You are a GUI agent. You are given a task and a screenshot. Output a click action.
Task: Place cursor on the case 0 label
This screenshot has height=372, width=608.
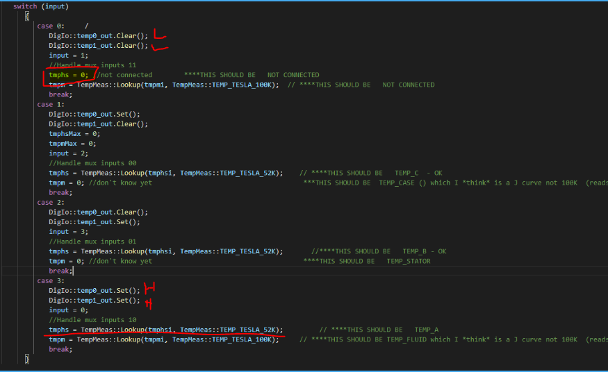pyautogui.click(x=49, y=26)
